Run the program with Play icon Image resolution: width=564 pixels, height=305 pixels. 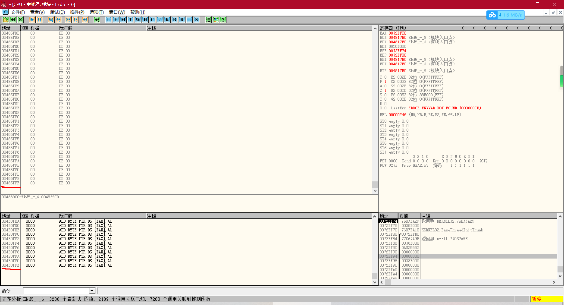pos(32,20)
